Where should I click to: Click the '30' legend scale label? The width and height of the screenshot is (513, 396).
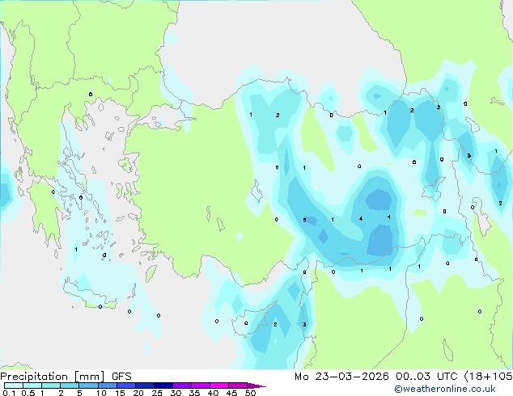pyautogui.click(x=176, y=393)
